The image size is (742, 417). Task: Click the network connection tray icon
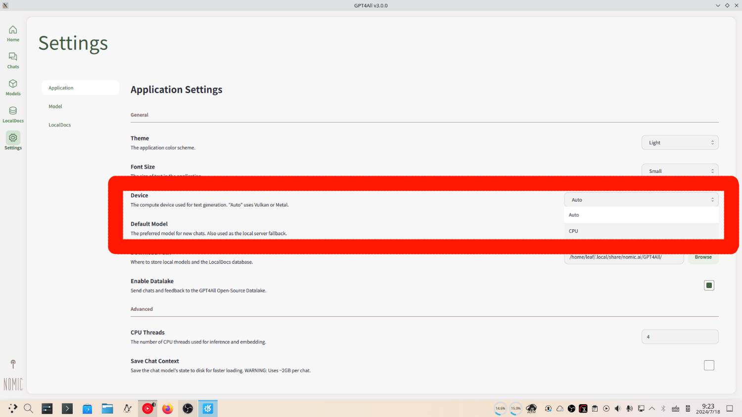[x=641, y=409]
